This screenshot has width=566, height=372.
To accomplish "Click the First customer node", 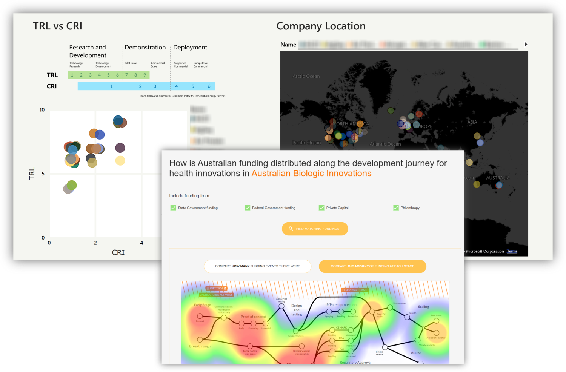I will click(x=391, y=307).
